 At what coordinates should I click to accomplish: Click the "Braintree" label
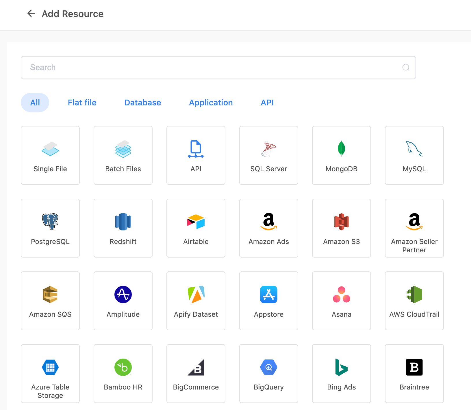coord(414,387)
